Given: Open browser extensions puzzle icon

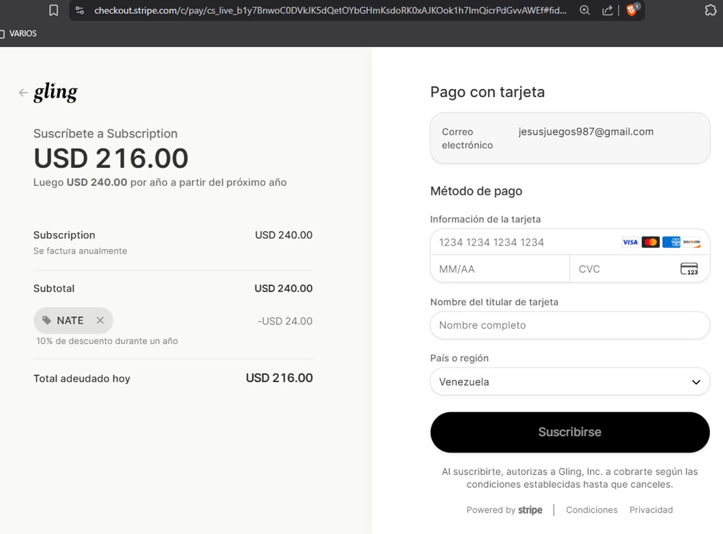Looking at the screenshot, I should coord(710,10).
